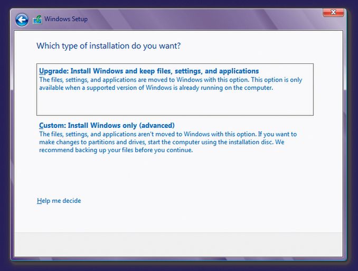
Task: Click the gray footer strip of the dialog
Action: 178,245
